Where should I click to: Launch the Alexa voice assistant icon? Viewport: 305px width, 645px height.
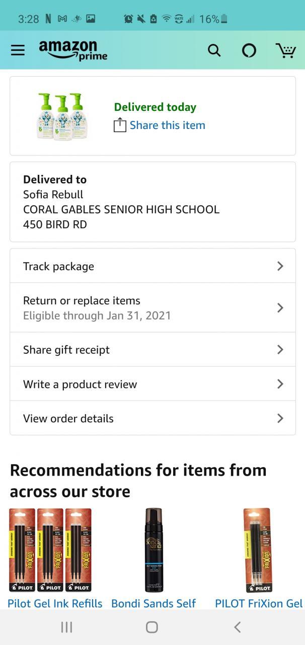(x=249, y=50)
